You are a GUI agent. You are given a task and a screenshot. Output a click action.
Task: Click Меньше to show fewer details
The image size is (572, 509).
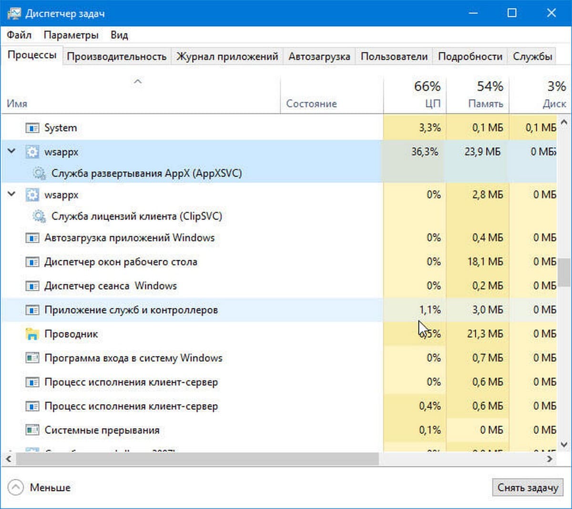[x=50, y=488]
